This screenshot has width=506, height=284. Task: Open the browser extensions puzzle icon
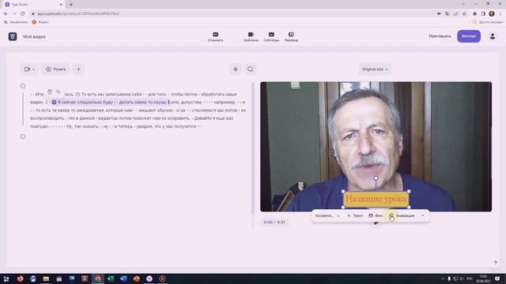click(474, 14)
